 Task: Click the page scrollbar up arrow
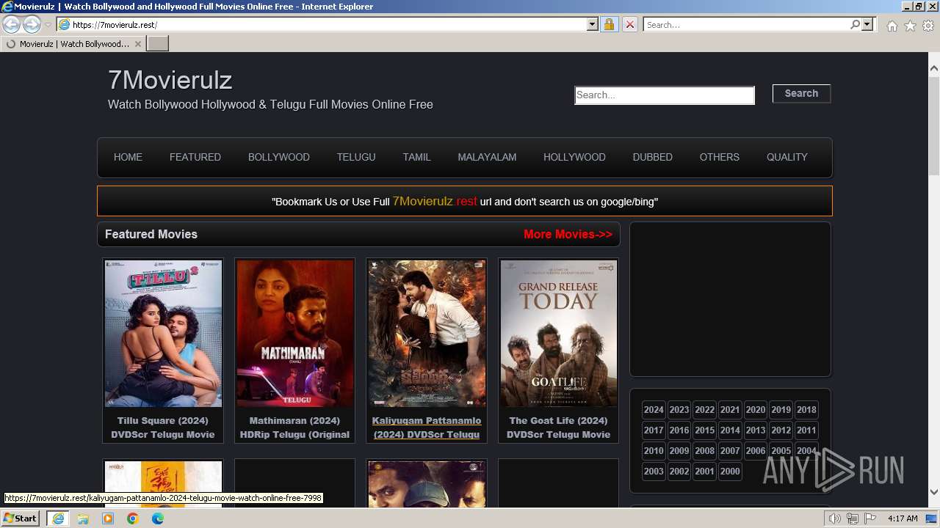(934, 68)
